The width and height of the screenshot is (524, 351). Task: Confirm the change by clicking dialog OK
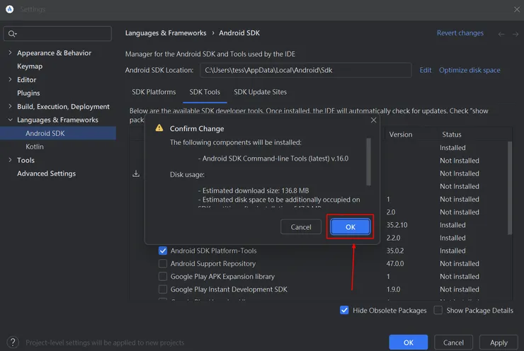[350, 227]
